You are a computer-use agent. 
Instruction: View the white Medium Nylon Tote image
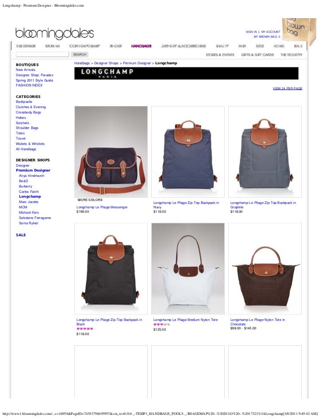188,269
